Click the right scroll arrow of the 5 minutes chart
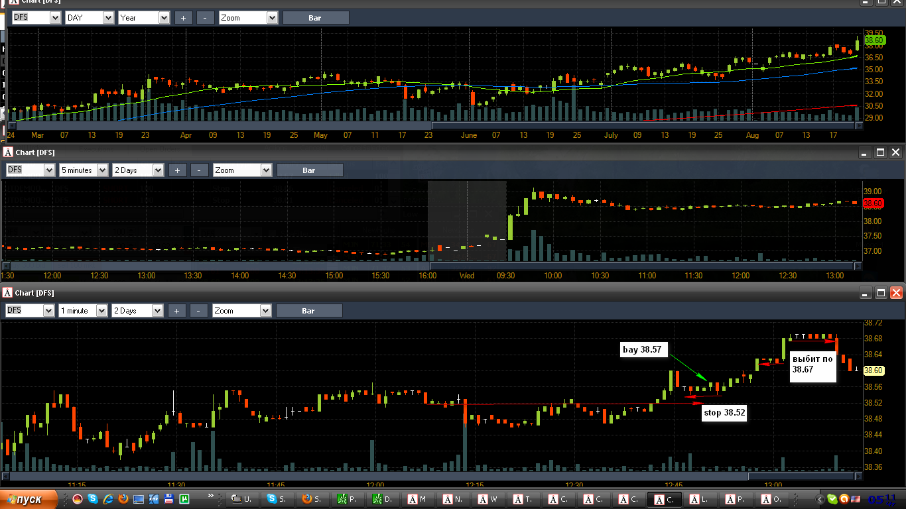Viewport: 906px width, 509px height. tap(858, 266)
